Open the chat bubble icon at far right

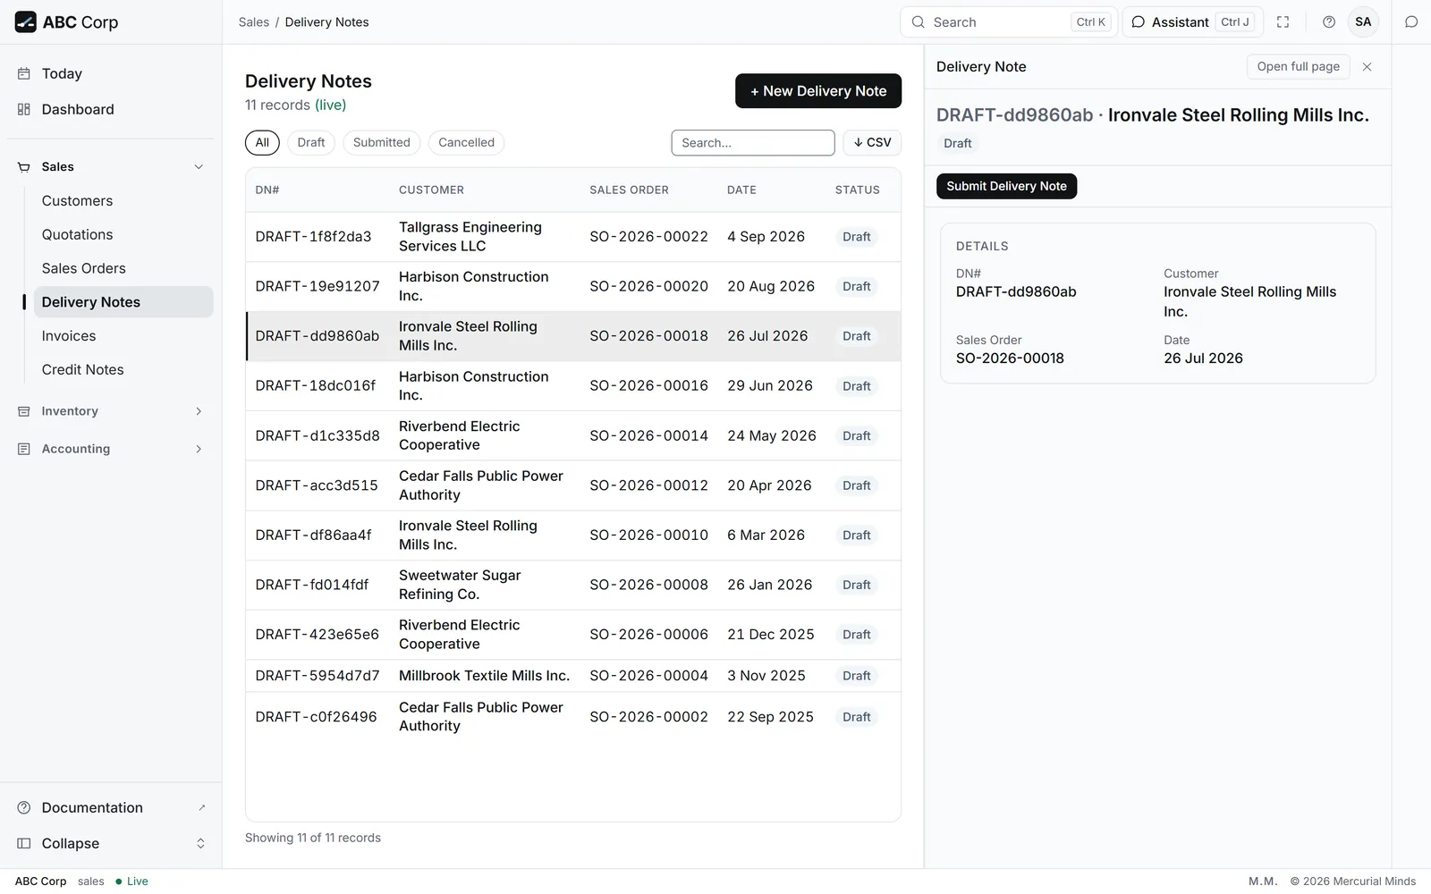click(x=1411, y=22)
